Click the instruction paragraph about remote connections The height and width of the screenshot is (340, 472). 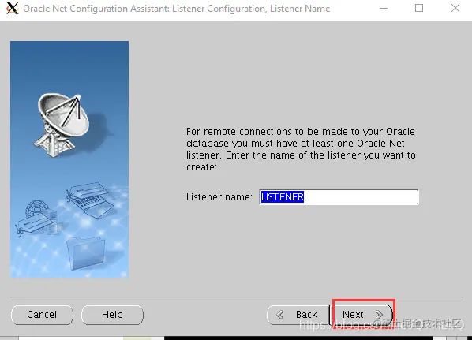(301, 149)
